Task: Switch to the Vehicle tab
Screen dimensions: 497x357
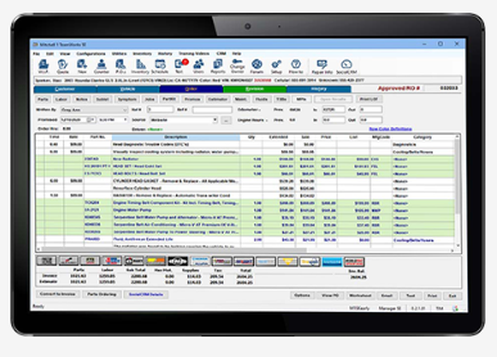Action: pos(128,89)
